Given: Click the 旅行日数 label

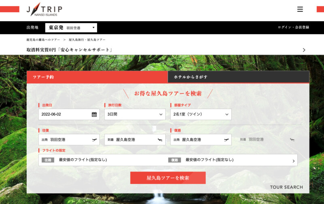Looking at the screenshot, I should [x=115, y=105].
